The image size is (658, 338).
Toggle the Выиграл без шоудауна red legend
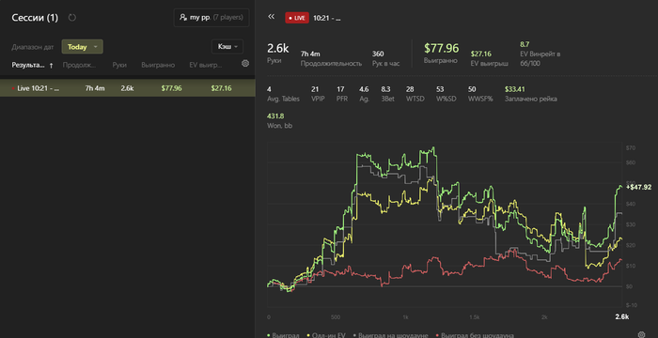point(475,335)
